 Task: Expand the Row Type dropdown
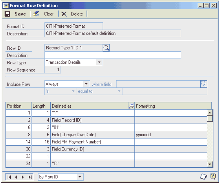coord(99,62)
